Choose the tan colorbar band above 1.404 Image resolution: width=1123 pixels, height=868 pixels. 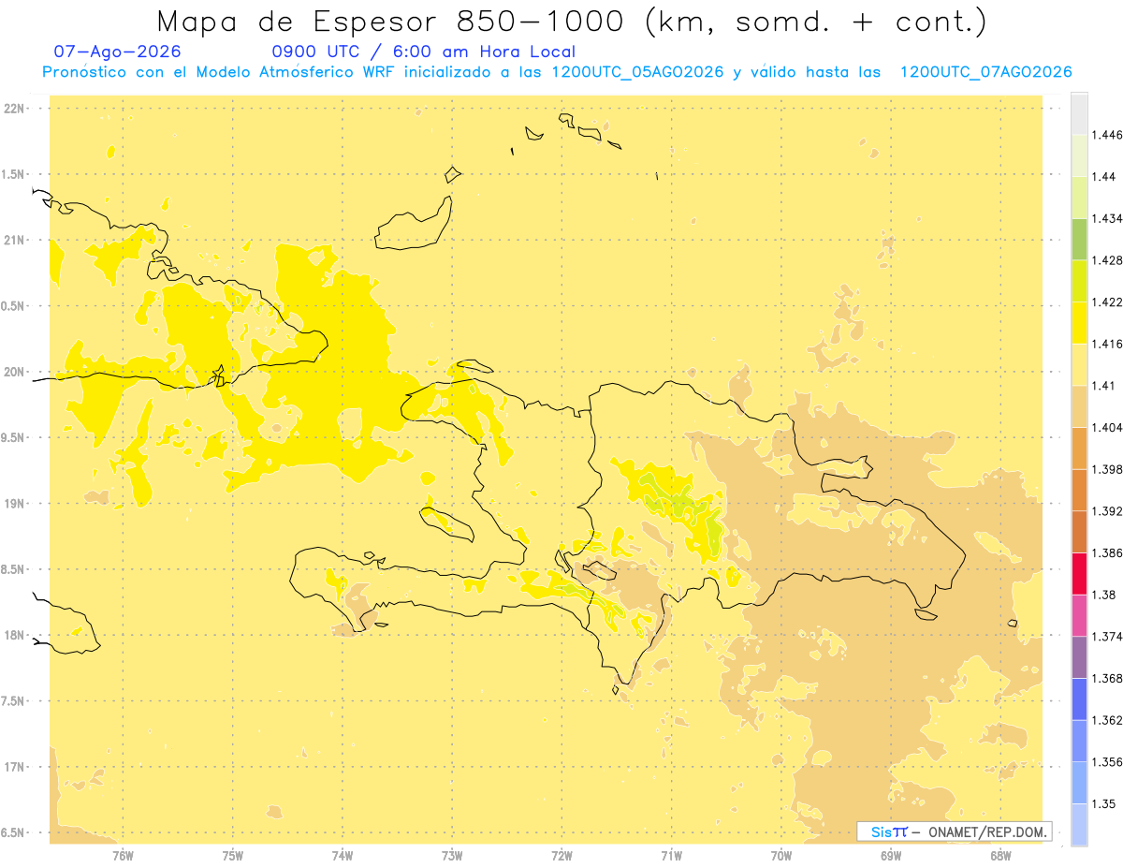coord(1079,406)
